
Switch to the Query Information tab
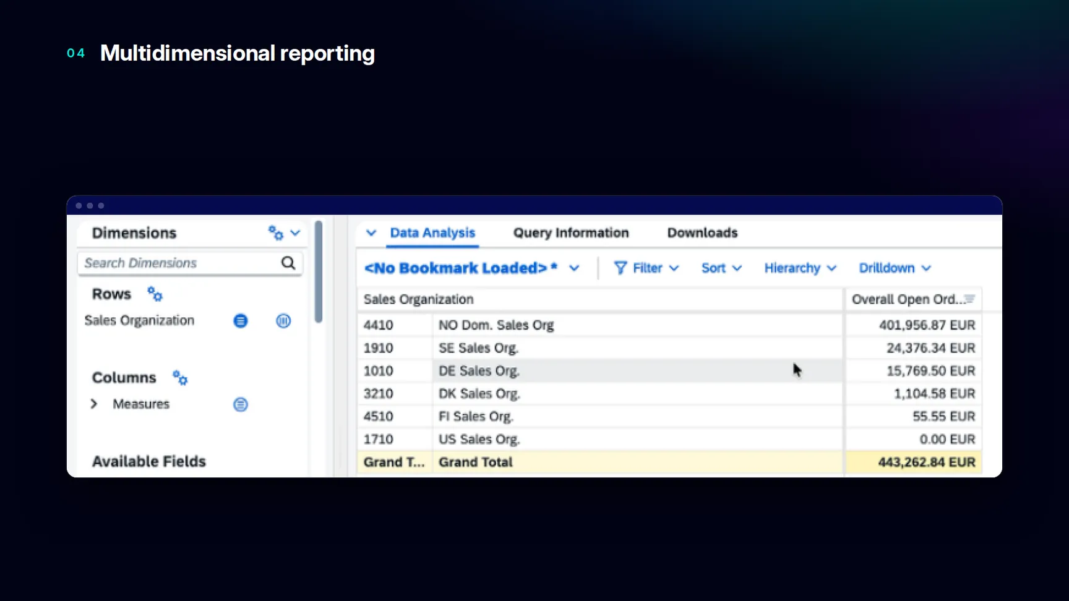(571, 233)
